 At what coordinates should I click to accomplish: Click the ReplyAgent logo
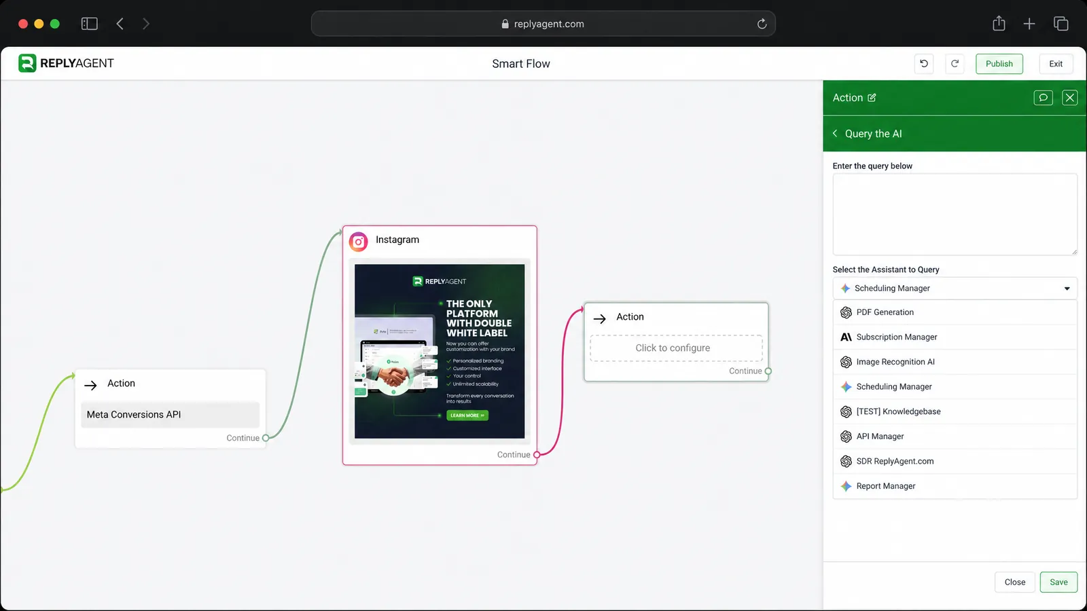point(66,63)
